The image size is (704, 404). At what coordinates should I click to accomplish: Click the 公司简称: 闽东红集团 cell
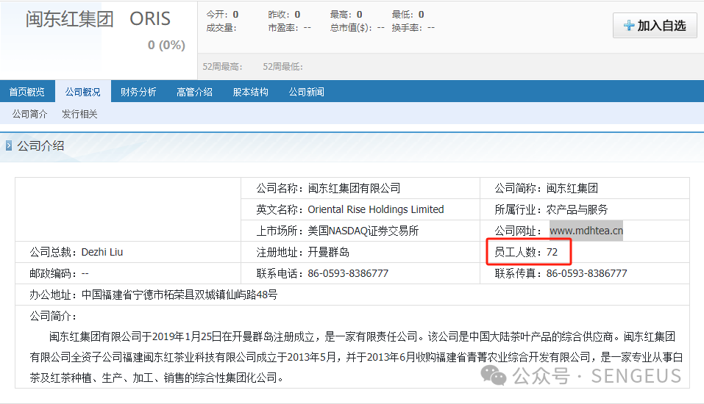585,188
